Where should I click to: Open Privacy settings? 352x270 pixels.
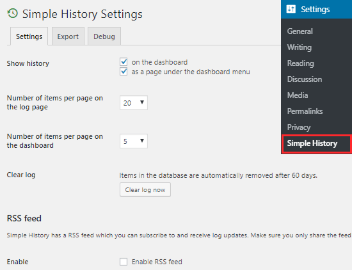coord(299,127)
